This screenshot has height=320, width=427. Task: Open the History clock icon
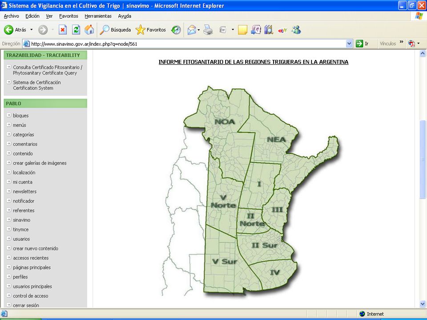[176, 30]
